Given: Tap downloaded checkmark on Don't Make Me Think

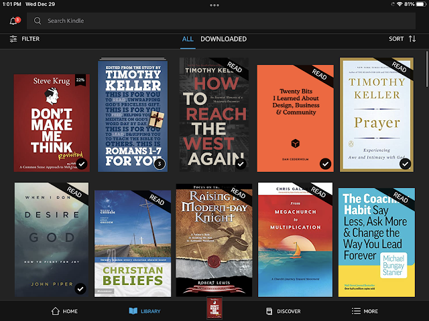Looking at the screenshot, I should point(82,164).
